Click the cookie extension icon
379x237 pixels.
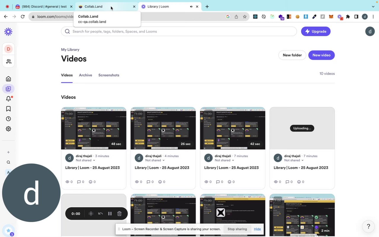[x=298, y=17]
